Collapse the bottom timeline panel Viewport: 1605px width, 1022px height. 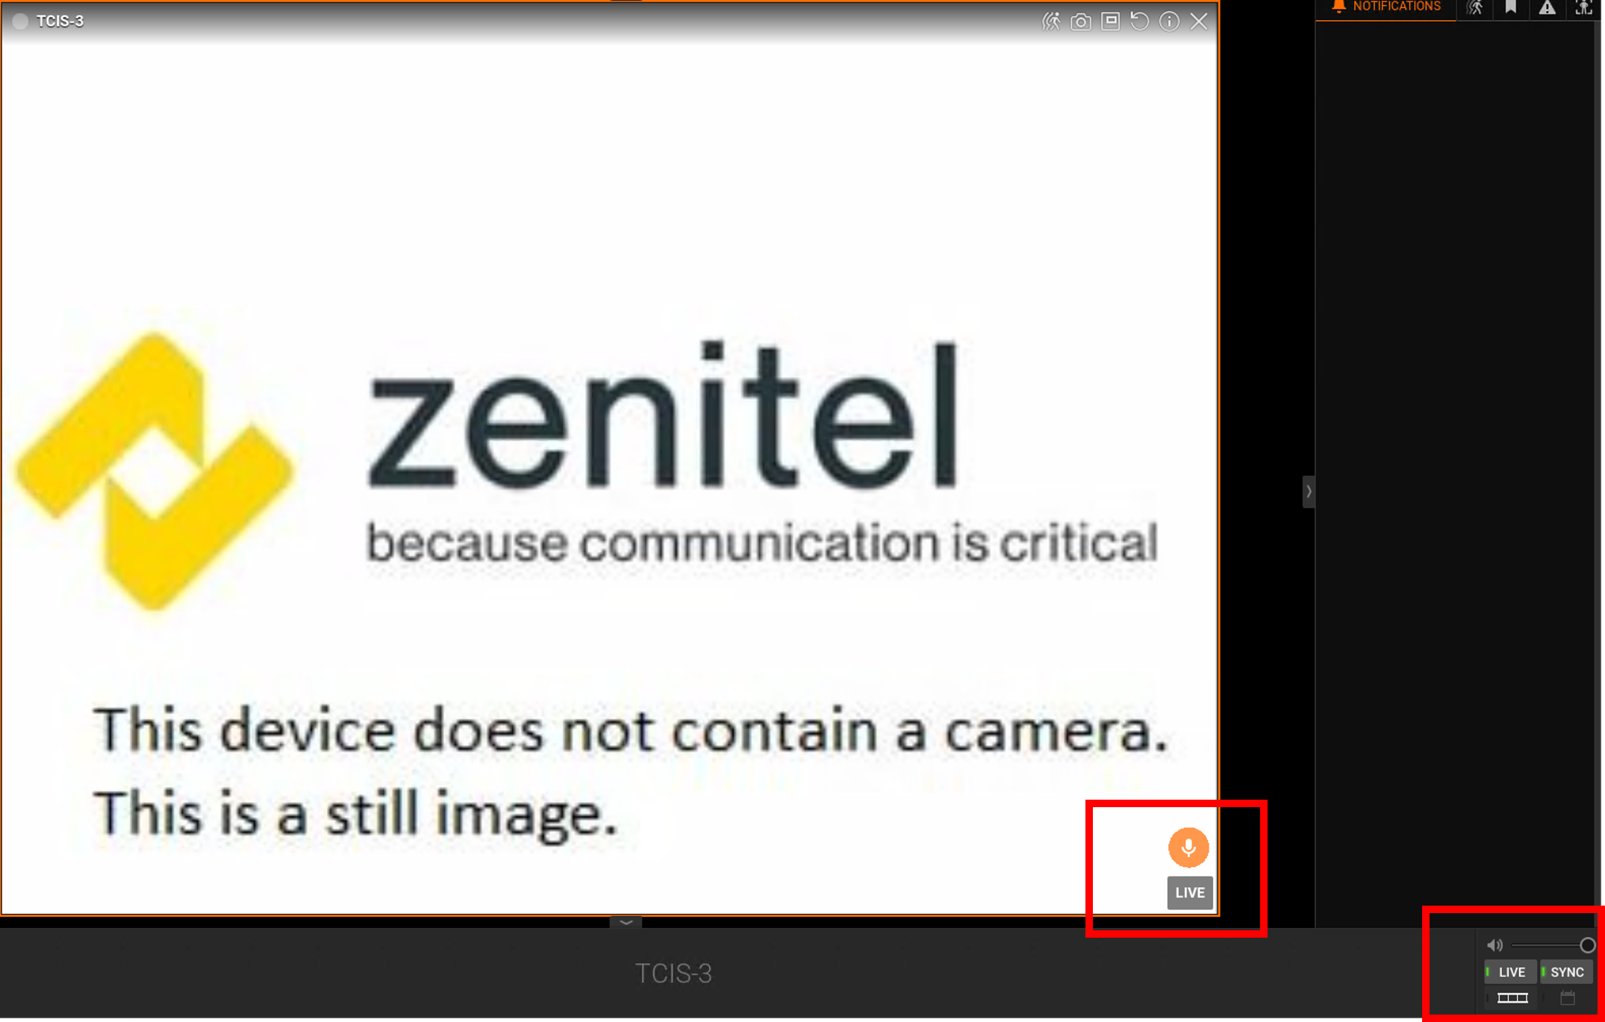tap(626, 923)
